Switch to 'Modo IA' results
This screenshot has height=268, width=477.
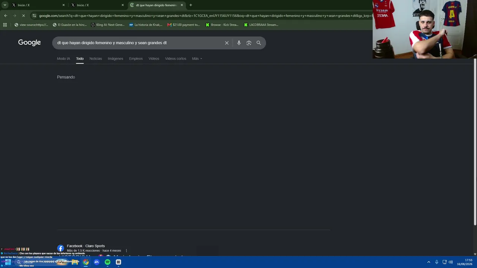click(63, 58)
